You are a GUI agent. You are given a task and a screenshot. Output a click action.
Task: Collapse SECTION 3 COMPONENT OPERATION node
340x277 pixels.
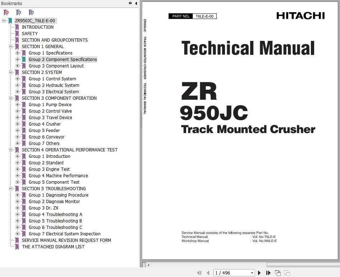coord(10,98)
